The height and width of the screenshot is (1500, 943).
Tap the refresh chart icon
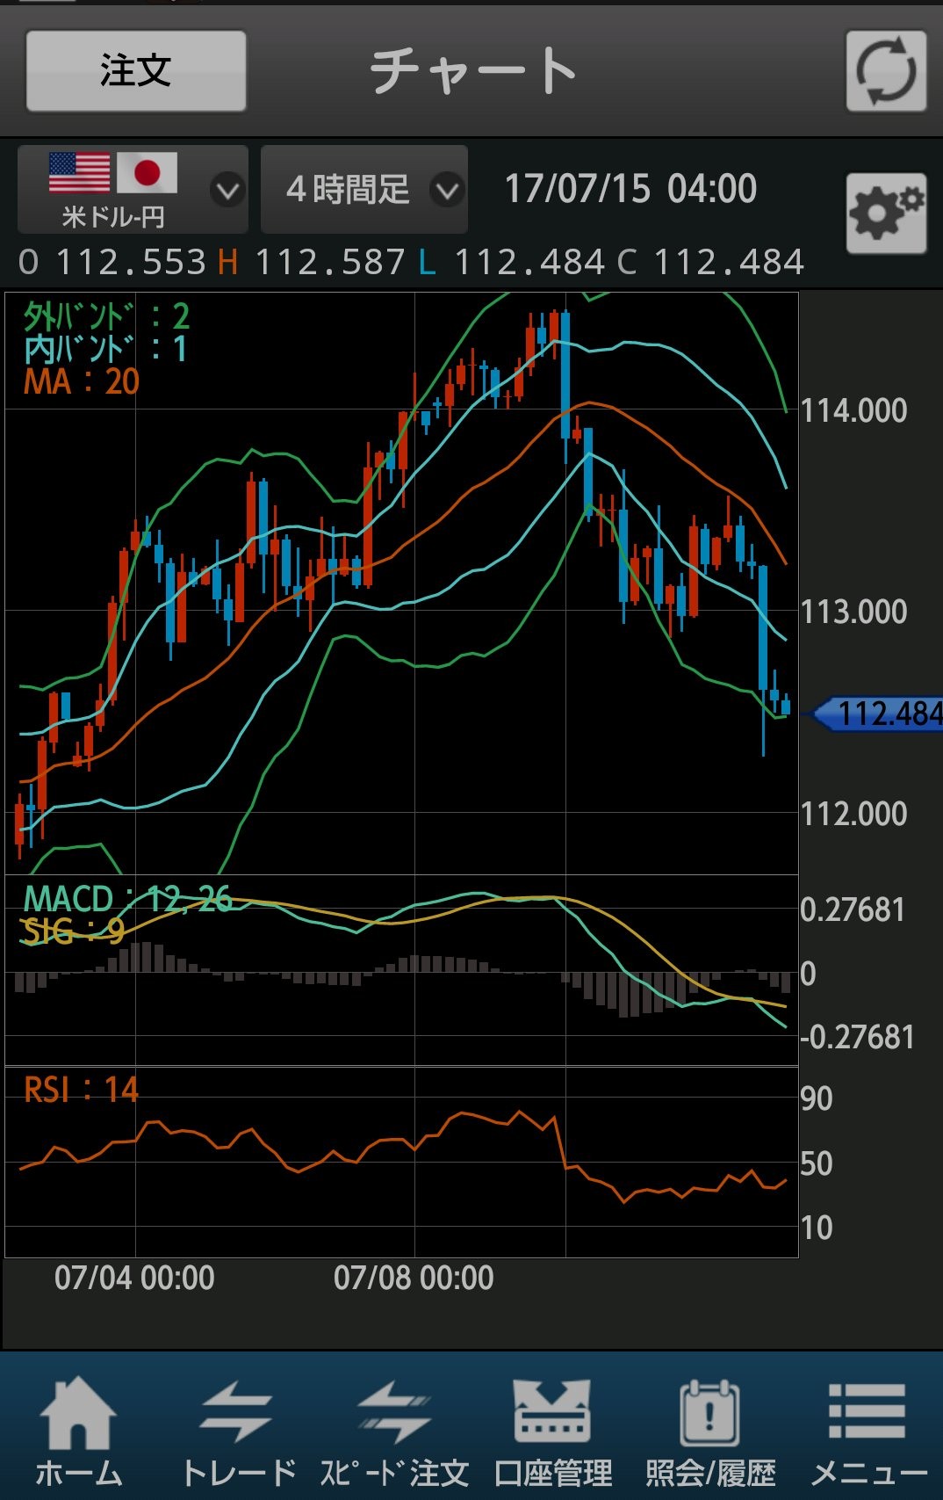click(x=886, y=71)
